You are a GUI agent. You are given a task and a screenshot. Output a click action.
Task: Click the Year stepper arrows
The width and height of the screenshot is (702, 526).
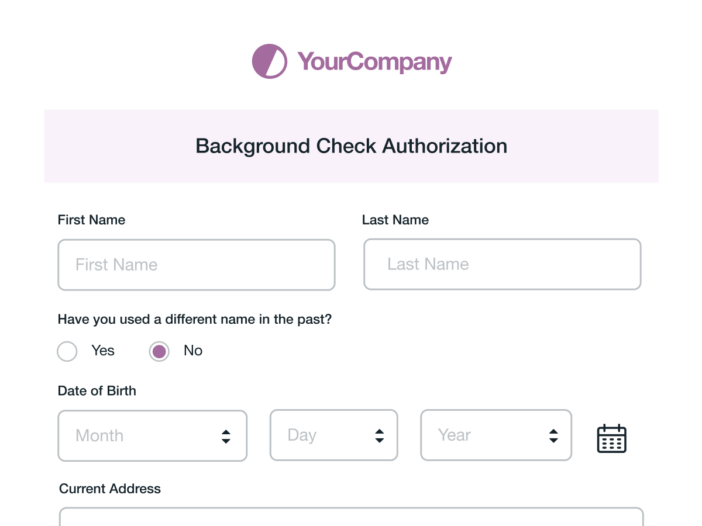click(x=553, y=435)
